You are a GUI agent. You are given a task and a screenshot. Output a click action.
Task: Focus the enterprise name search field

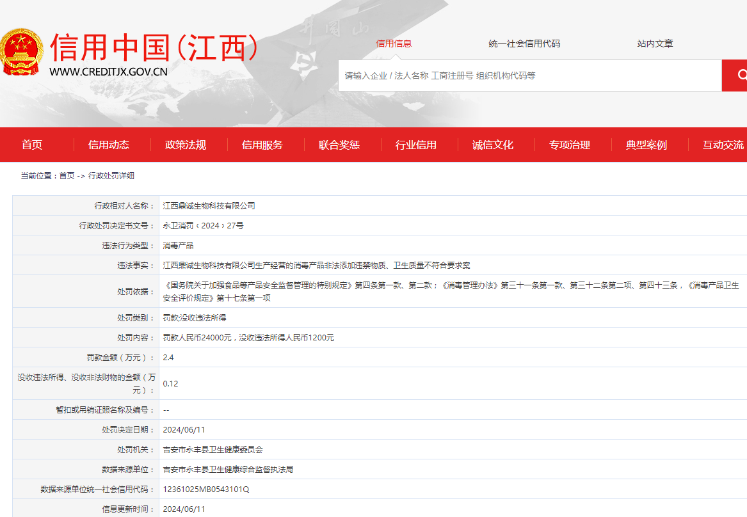tap(530, 76)
